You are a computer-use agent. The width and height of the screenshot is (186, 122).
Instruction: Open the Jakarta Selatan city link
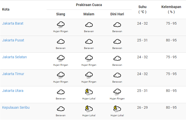14,57
